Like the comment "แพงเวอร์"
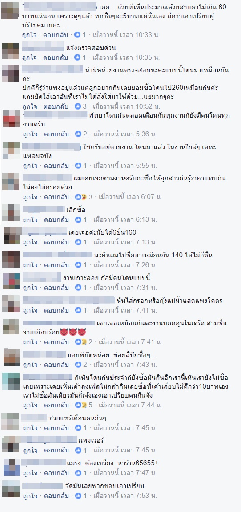241x512 pixels. point(30,450)
